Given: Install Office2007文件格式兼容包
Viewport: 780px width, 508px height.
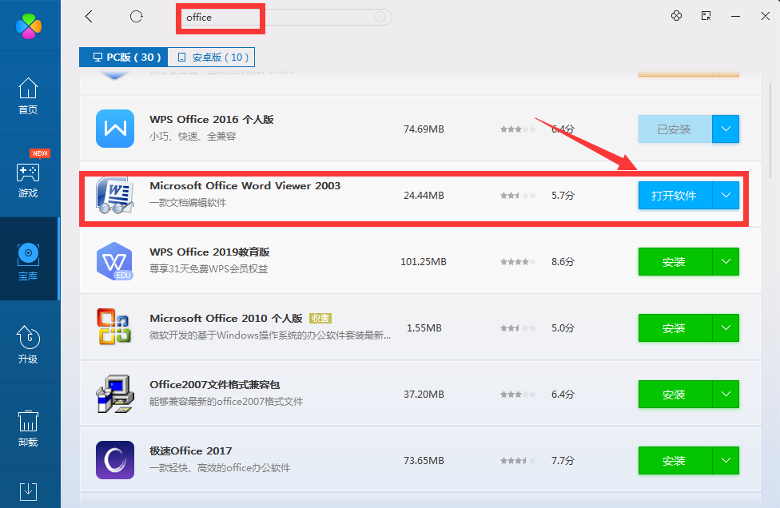Looking at the screenshot, I should (675, 394).
